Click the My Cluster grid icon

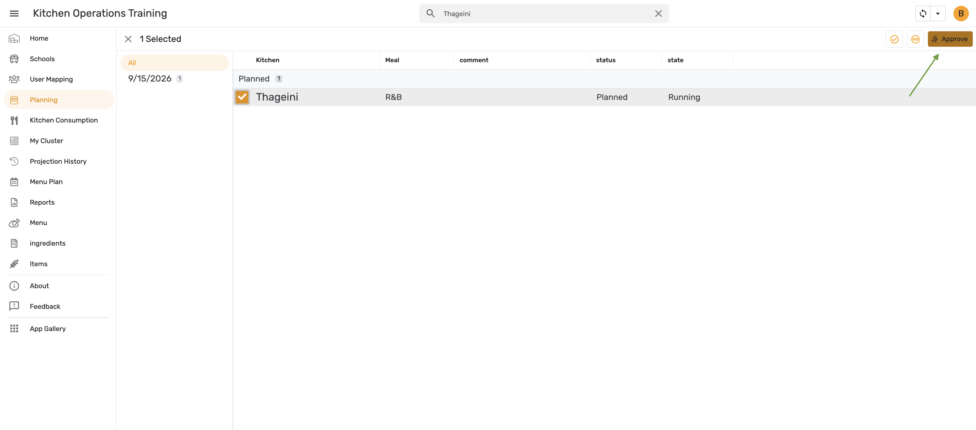[x=14, y=141]
